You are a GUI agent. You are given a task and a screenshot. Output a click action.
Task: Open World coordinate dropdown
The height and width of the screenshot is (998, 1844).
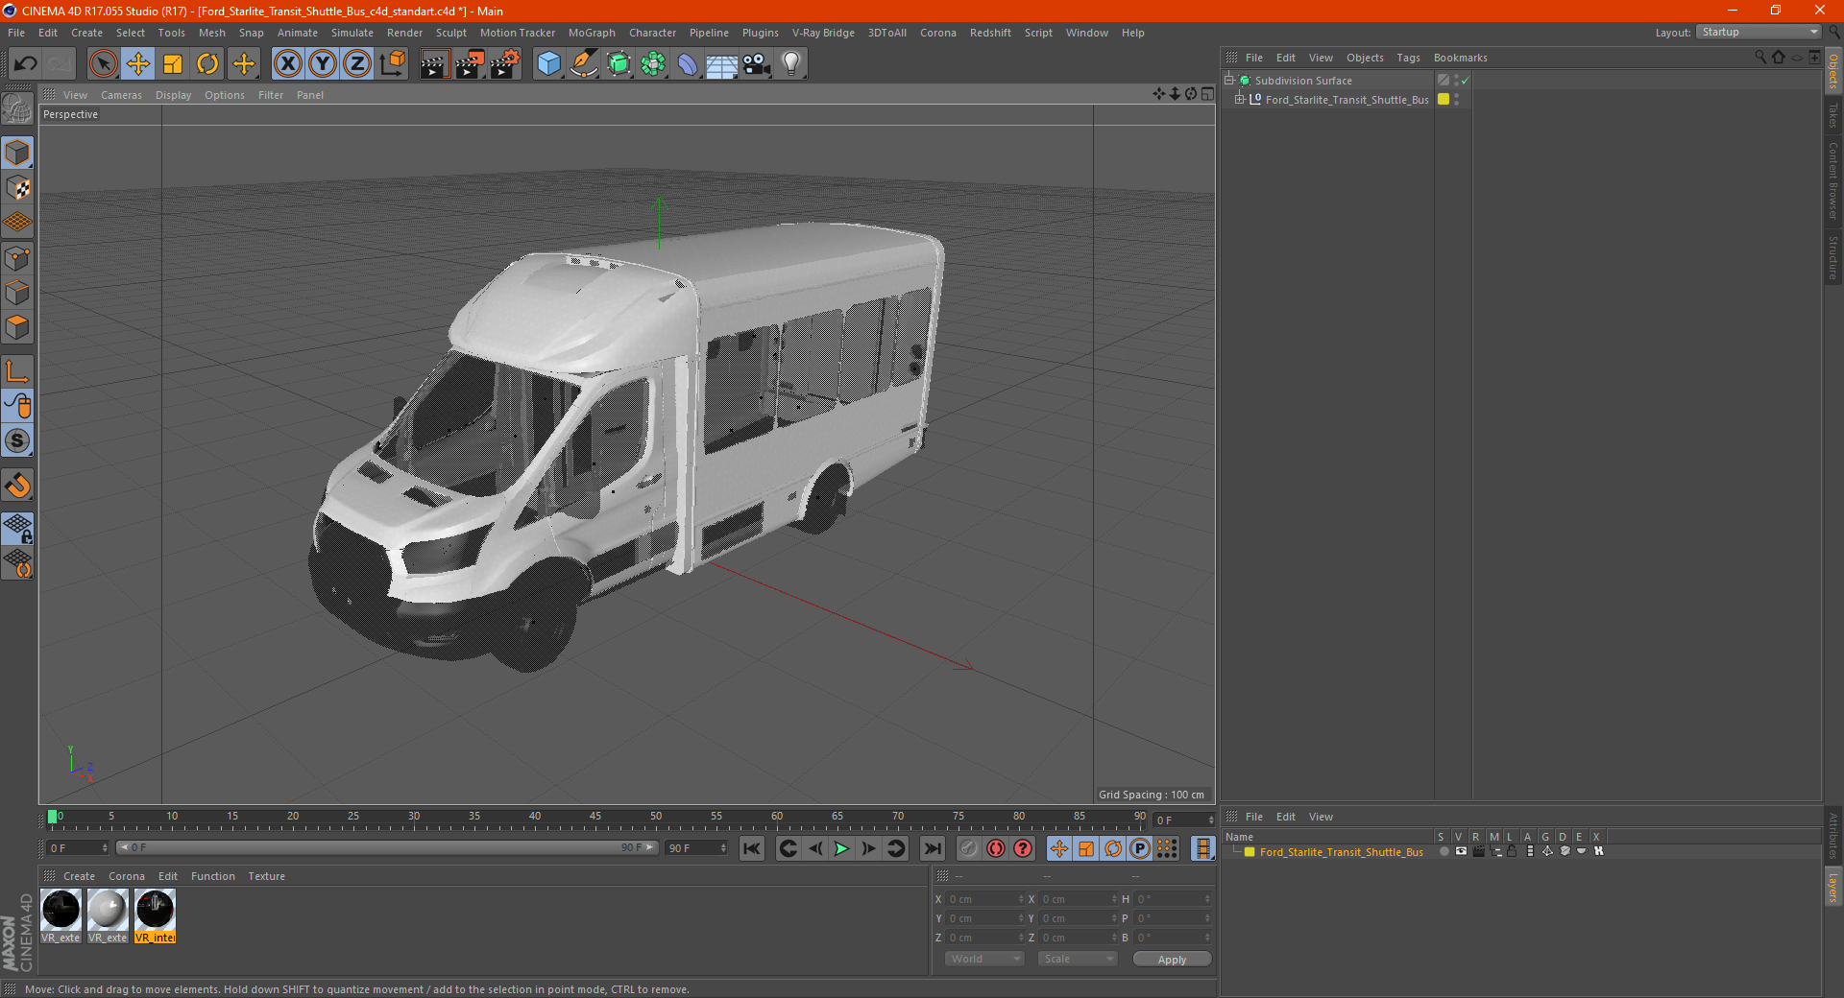[984, 959]
